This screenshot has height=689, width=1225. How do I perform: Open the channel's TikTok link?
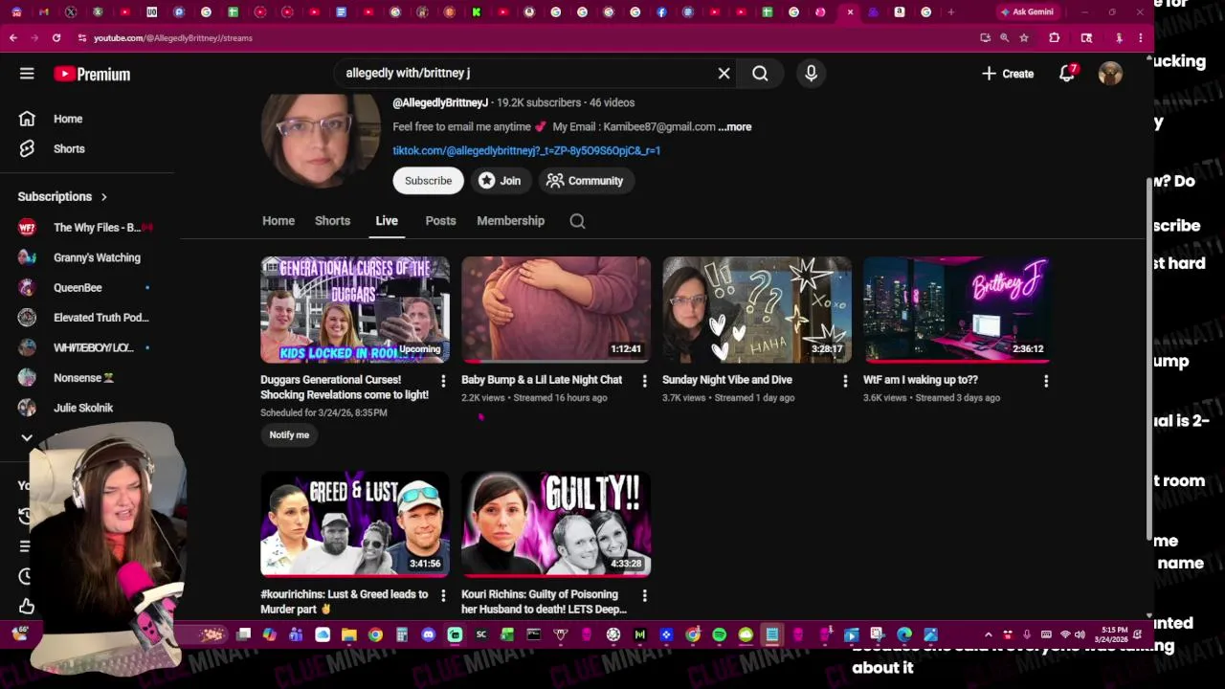click(526, 150)
